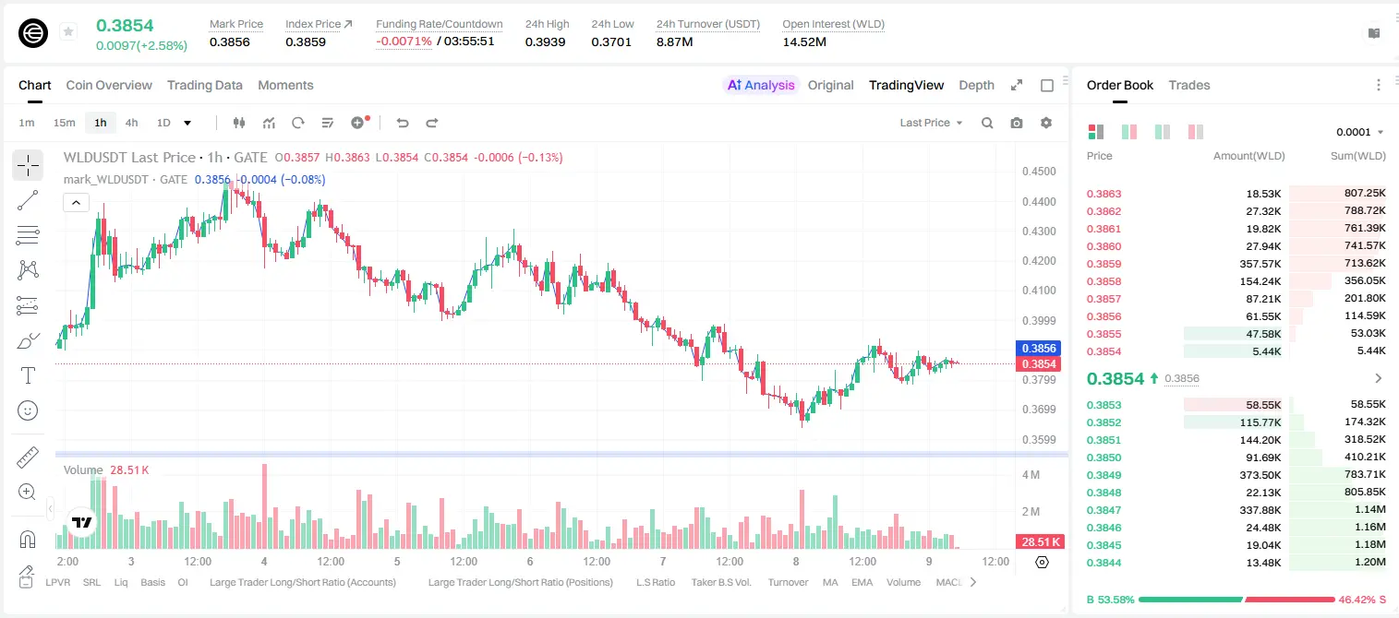The width and height of the screenshot is (1399, 618).
Task: Show only buy orders in order book
Action: 1163,132
